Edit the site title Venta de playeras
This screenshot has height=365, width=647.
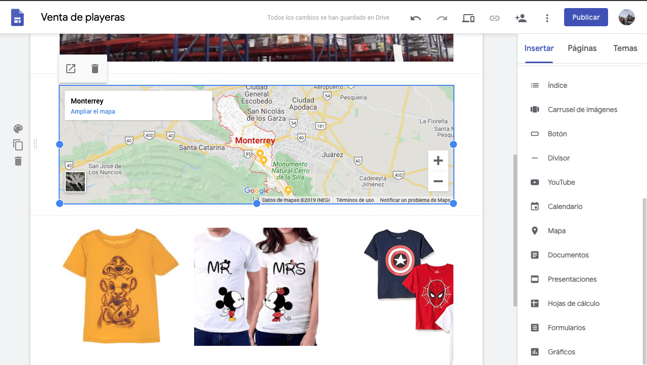point(83,18)
